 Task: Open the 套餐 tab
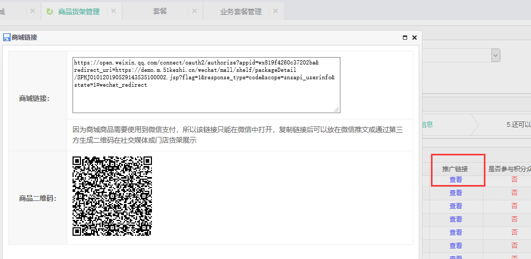point(159,11)
